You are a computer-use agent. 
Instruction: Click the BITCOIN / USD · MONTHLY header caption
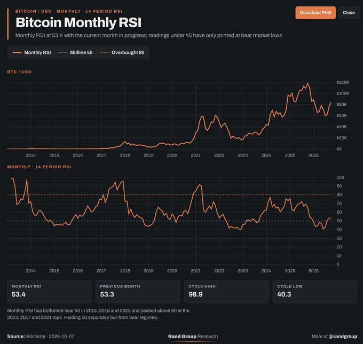(69, 11)
